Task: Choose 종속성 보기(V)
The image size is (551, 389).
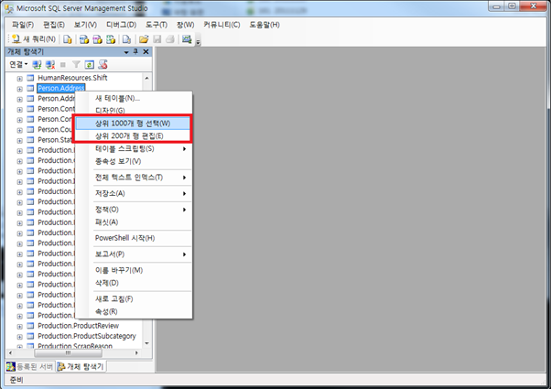Action: coord(134,161)
